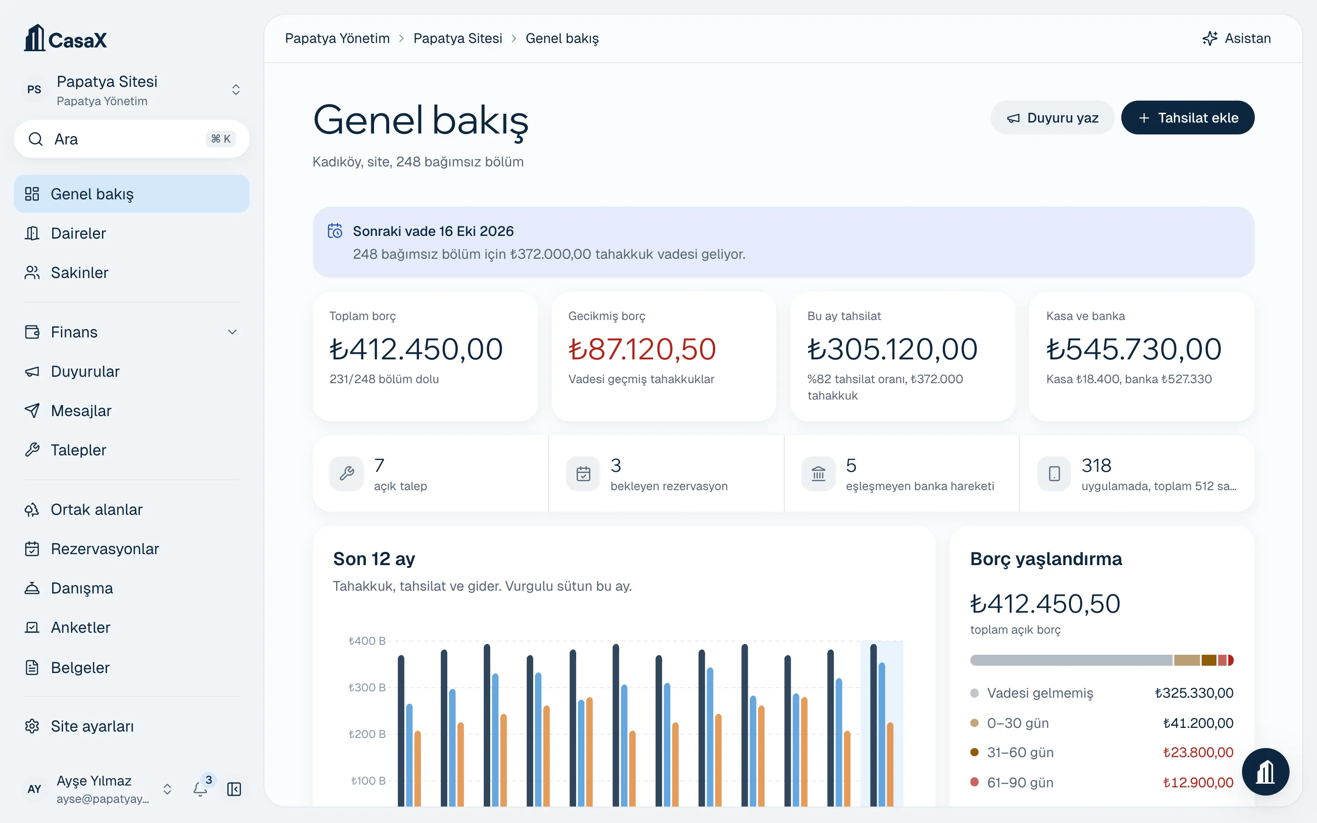Open the notifications bell with badge 3
Viewport: 1317px width, 823px height.
(200, 789)
